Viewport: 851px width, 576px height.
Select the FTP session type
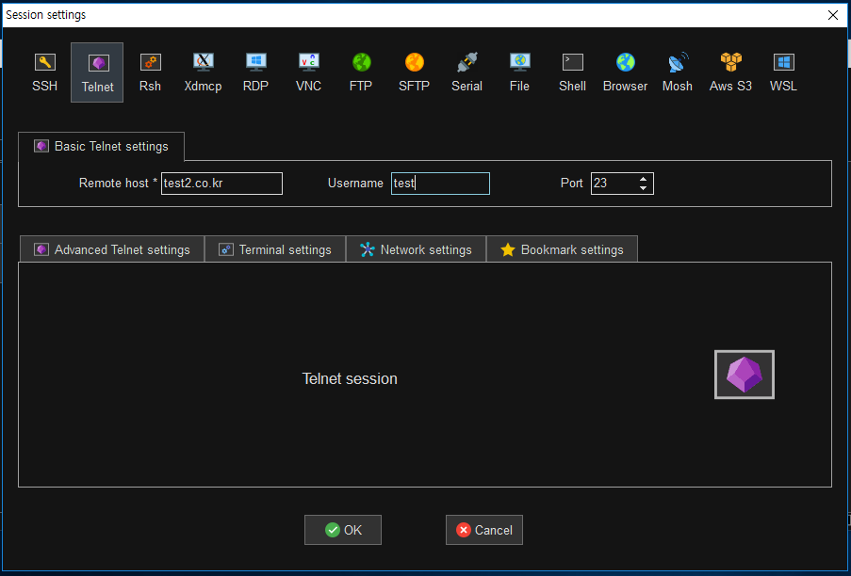361,72
